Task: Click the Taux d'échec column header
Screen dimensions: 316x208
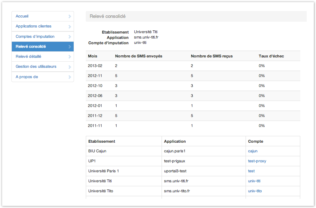Action: [271, 56]
